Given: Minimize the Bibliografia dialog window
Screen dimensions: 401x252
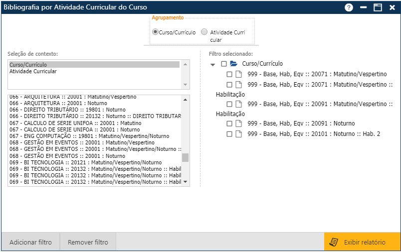Looking at the screenshot, I should [x=363, y=7].
